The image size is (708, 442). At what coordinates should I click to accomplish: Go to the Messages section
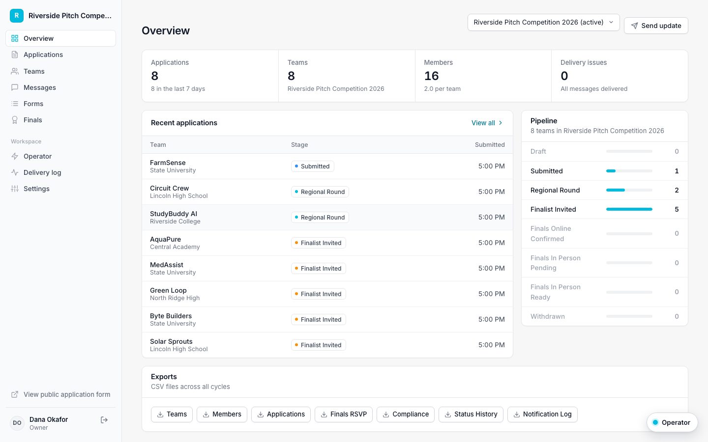[x=61, y=87]
